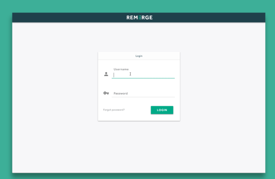
Task: Click the dark header bar right of logo
Action: pos(214,18)
